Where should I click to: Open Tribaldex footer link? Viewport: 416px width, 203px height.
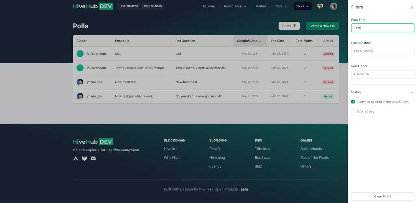coord(262,149)
